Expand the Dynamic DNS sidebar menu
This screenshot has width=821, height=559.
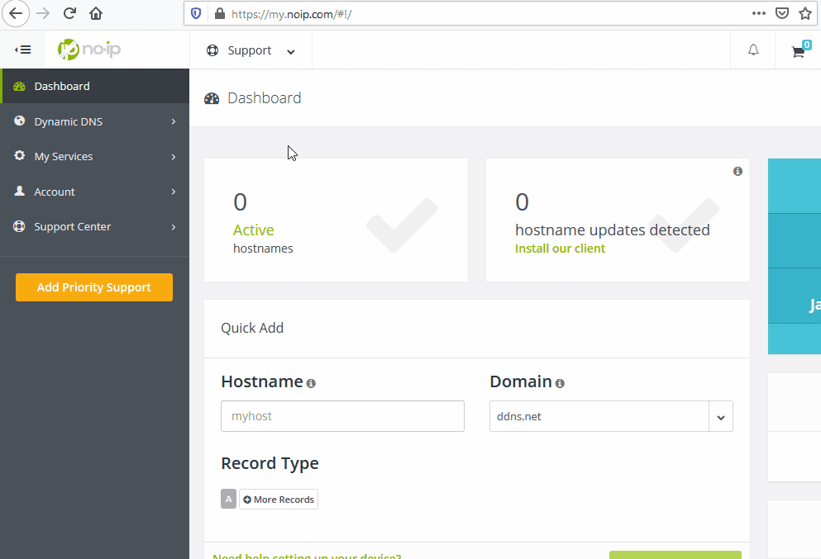[x=94, y=121]
